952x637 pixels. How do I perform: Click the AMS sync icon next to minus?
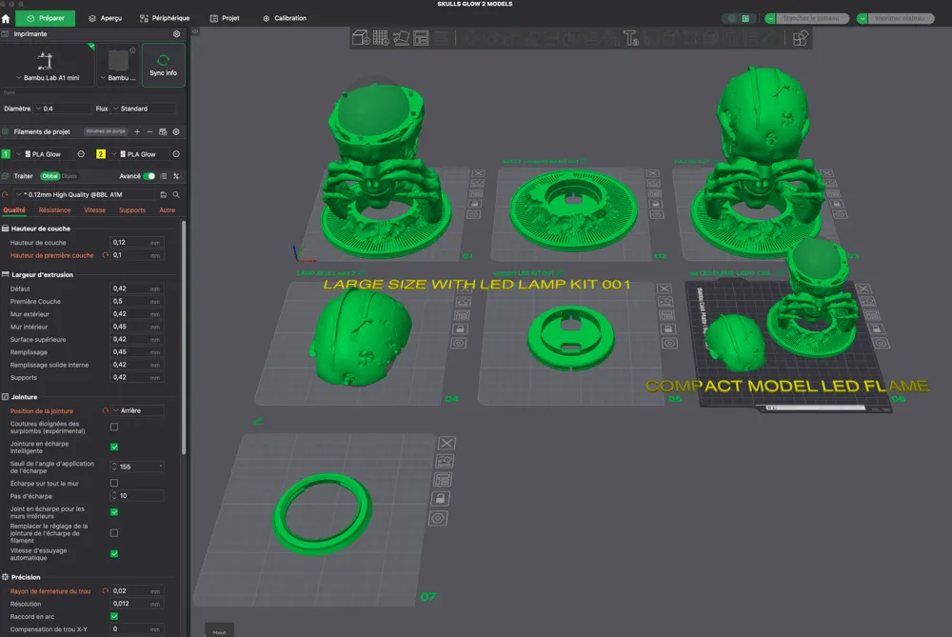tap(163, 131)
